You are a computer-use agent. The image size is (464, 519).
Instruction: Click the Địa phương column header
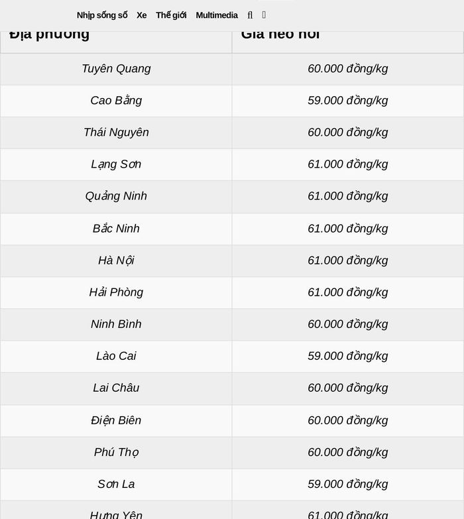coord(116,42)
